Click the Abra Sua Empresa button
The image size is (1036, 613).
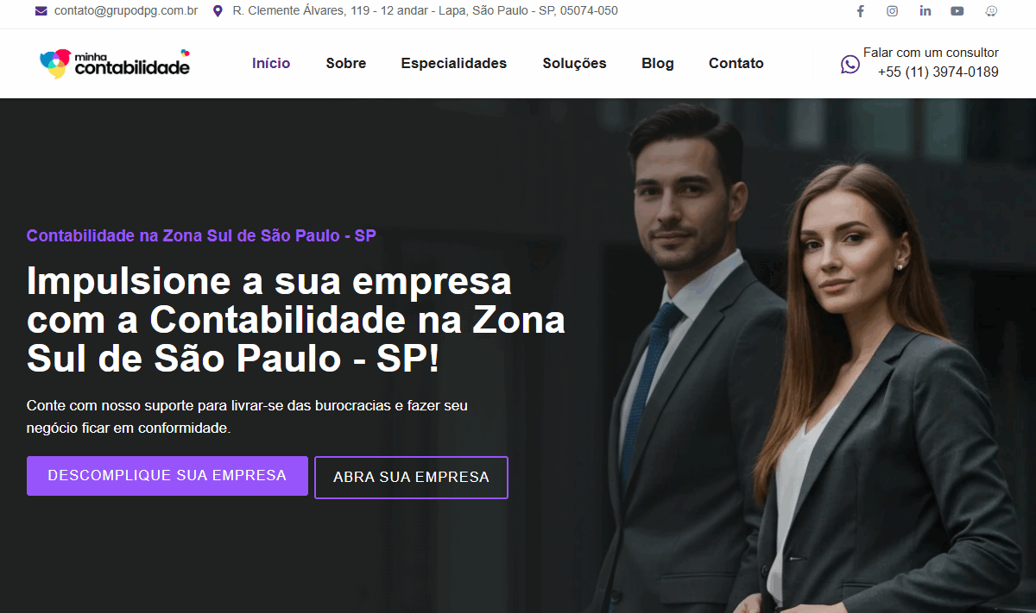coord(411,478)
